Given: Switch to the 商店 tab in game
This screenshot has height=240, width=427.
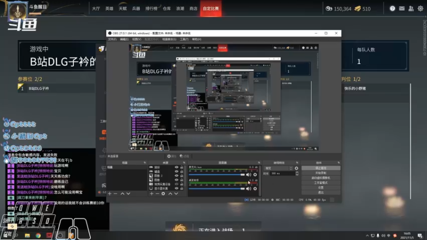Looking at the screenshot, I should click(193, 9).
